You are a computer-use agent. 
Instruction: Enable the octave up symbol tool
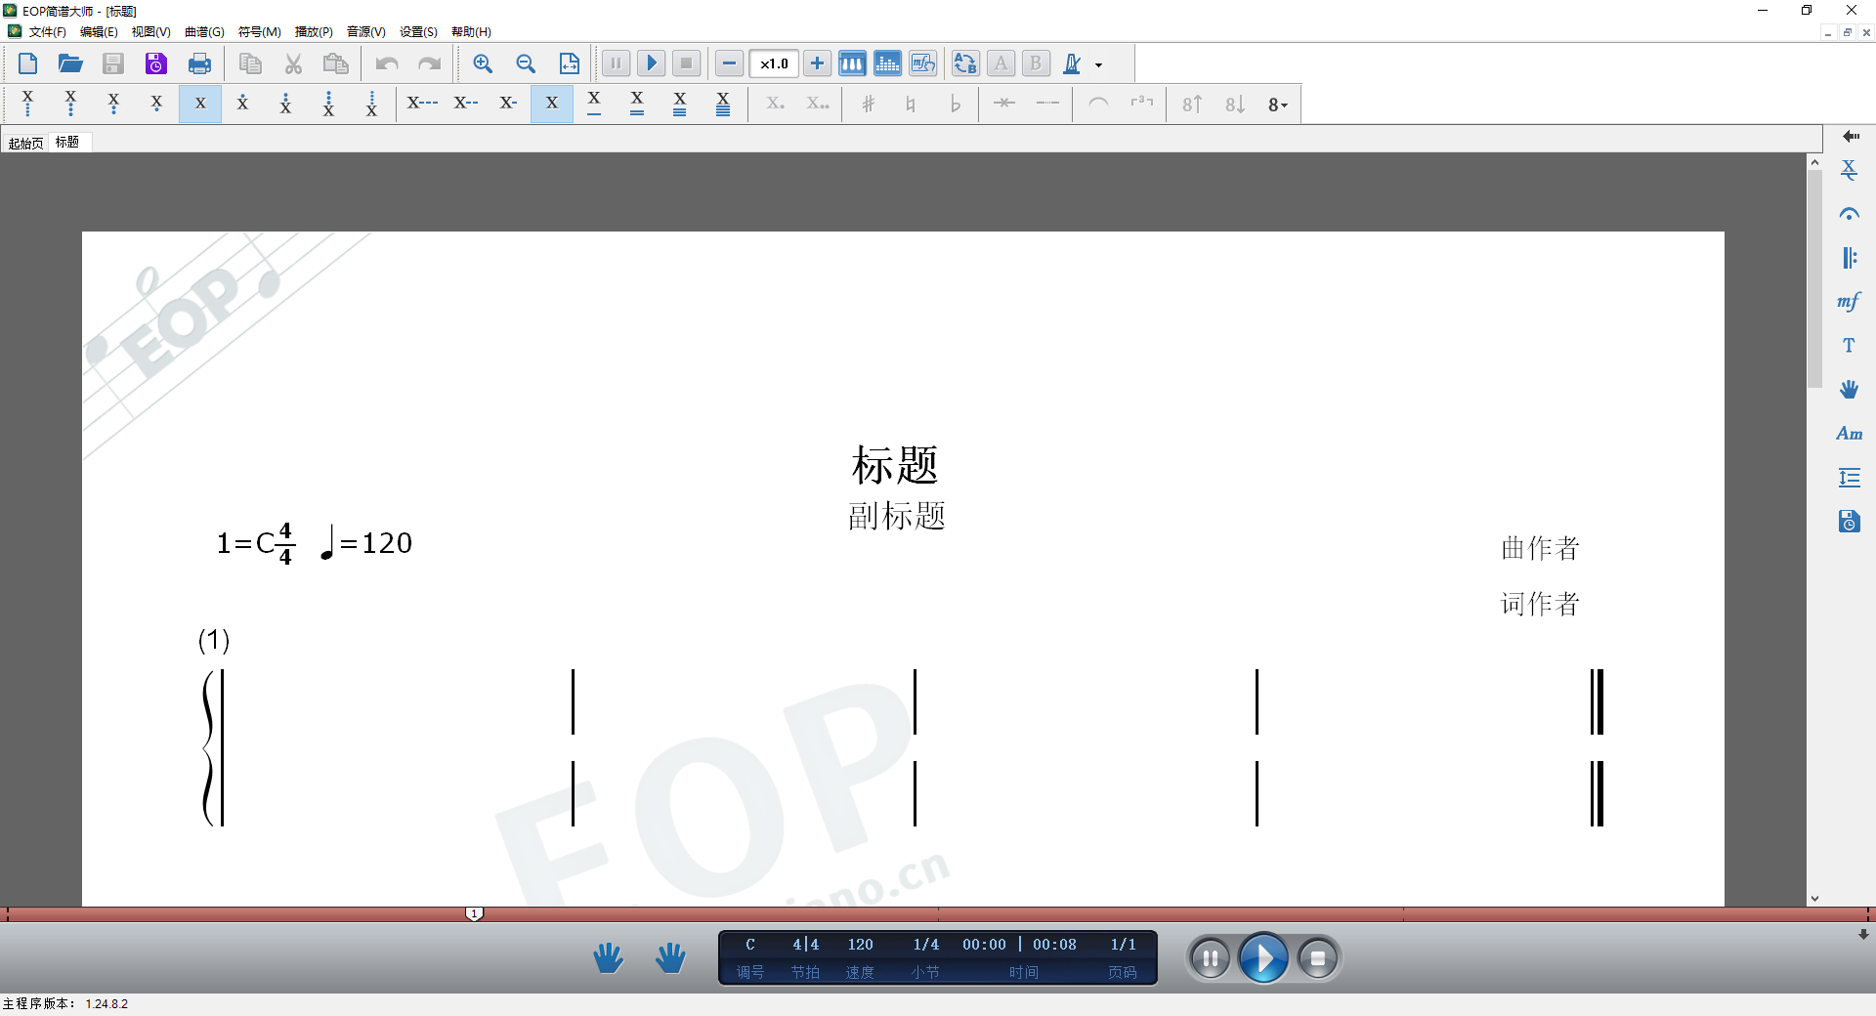point(1190,103)
